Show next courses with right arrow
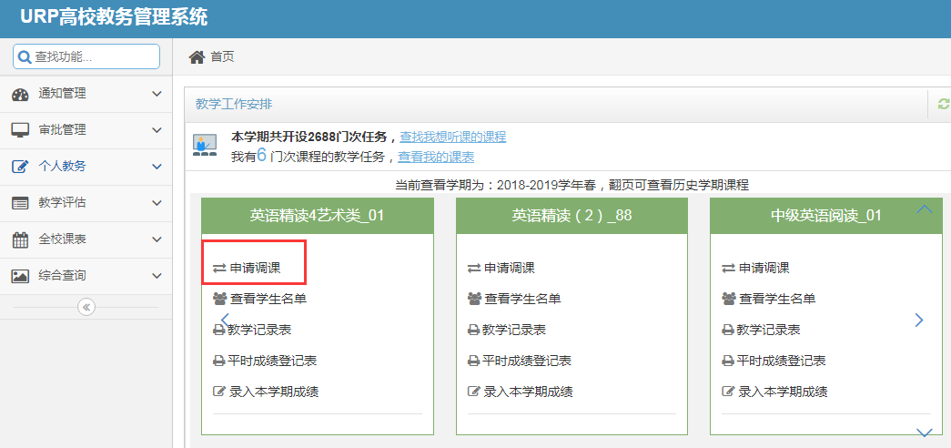The height and width of the screenshot is (448, 951). pyautogui.click(x=919, y=320)
